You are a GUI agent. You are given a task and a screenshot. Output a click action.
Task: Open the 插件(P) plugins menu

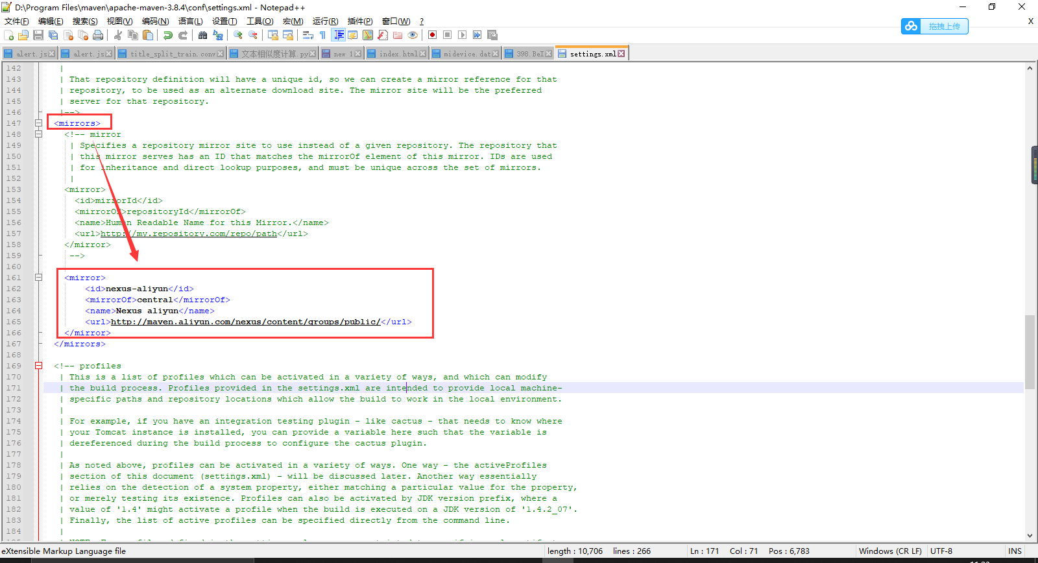(x=360, y=21)
